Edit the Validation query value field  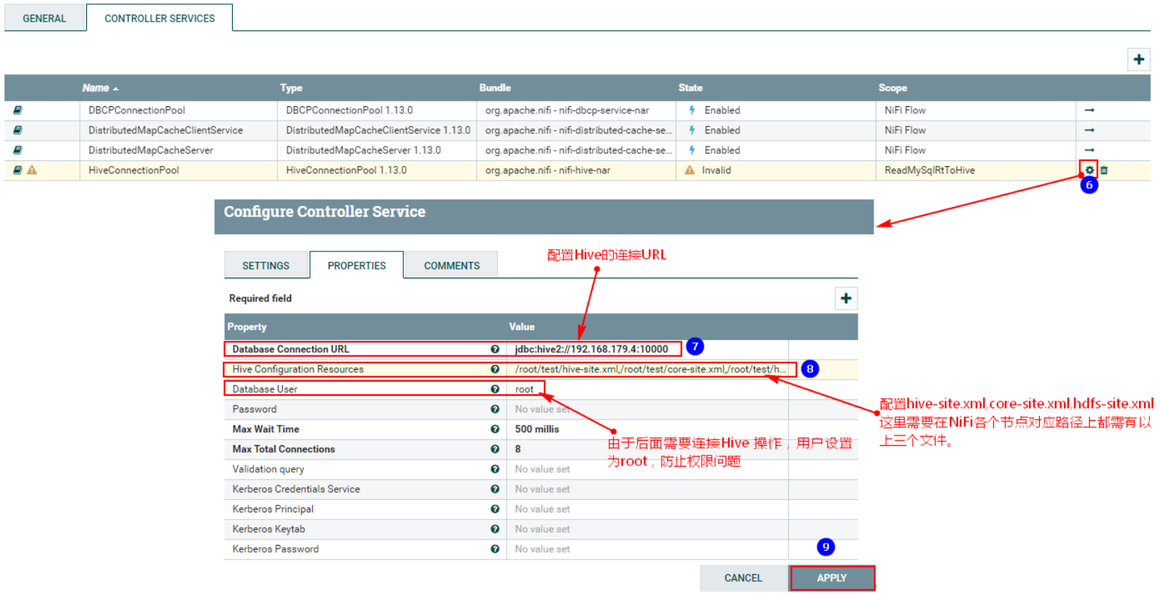(x=647, y=469)
